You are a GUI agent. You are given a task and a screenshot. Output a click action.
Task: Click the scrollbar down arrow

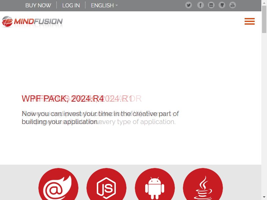(264, 197)
